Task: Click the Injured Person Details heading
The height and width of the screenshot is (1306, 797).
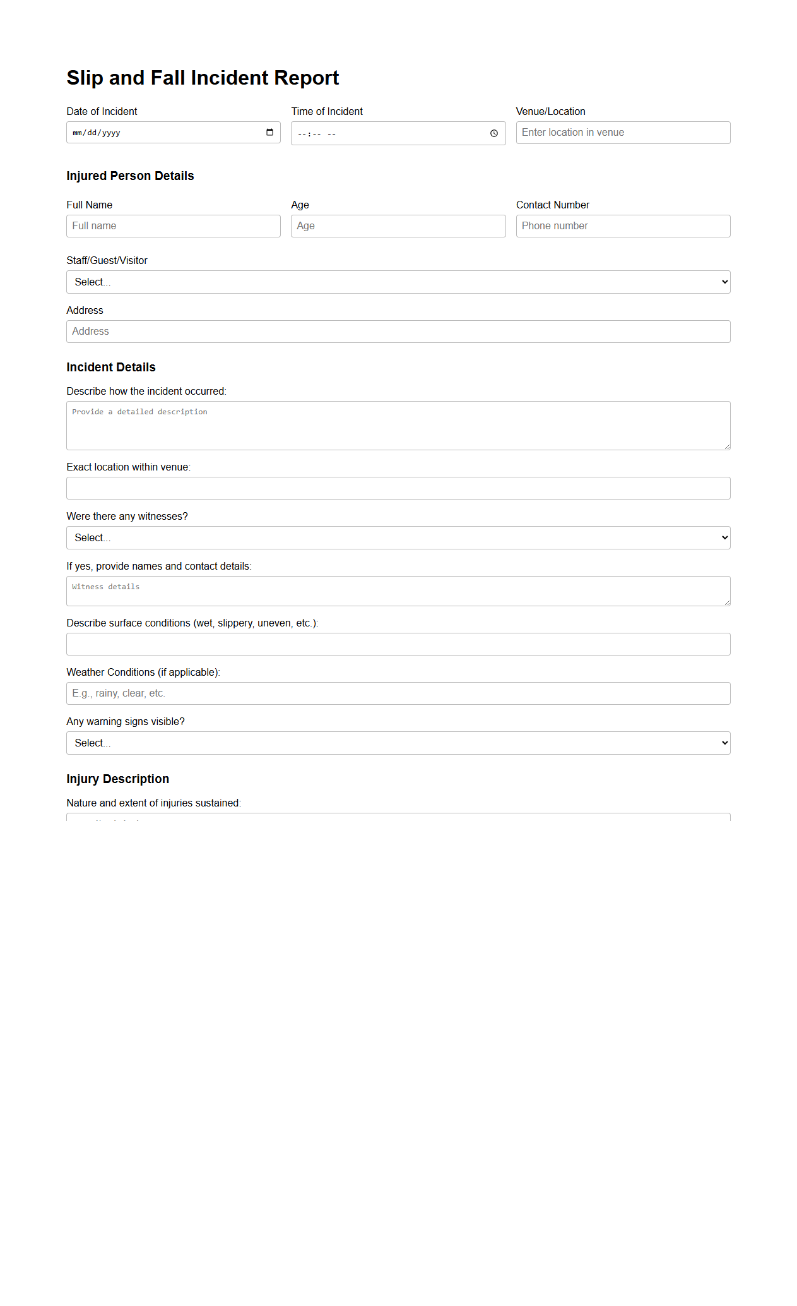Action: 130,176
